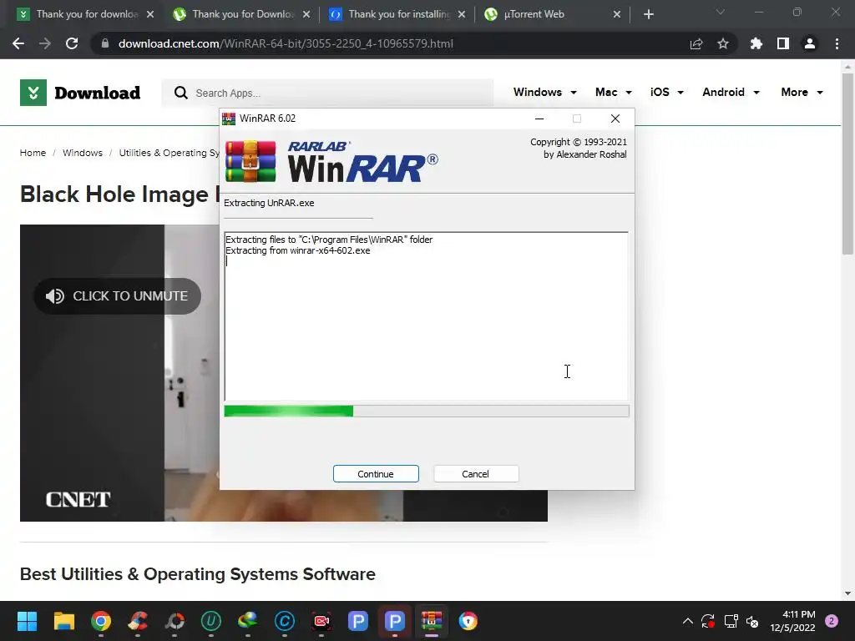Viewport: 855px width, 641px height.
Task: Click the 'Extracting UnRAR.exe' status text
Action: point(269,203)
